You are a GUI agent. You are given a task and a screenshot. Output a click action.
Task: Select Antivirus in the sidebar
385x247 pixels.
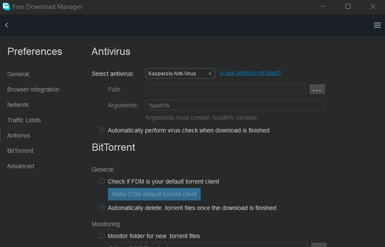point(19,135)
